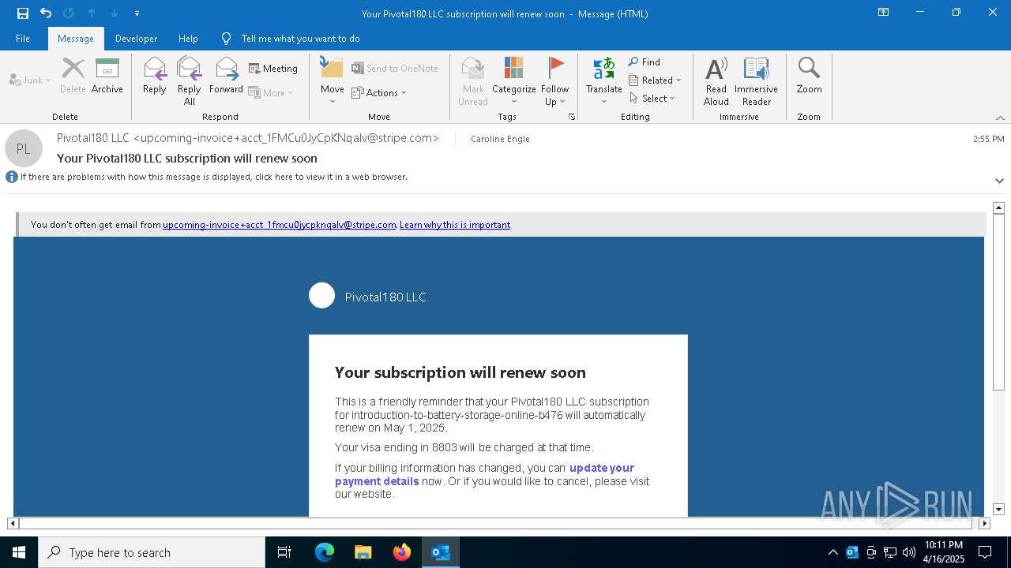This screenshot has height=568, width=1011.
Task: Open the notification center
Action: coord(985,552)
